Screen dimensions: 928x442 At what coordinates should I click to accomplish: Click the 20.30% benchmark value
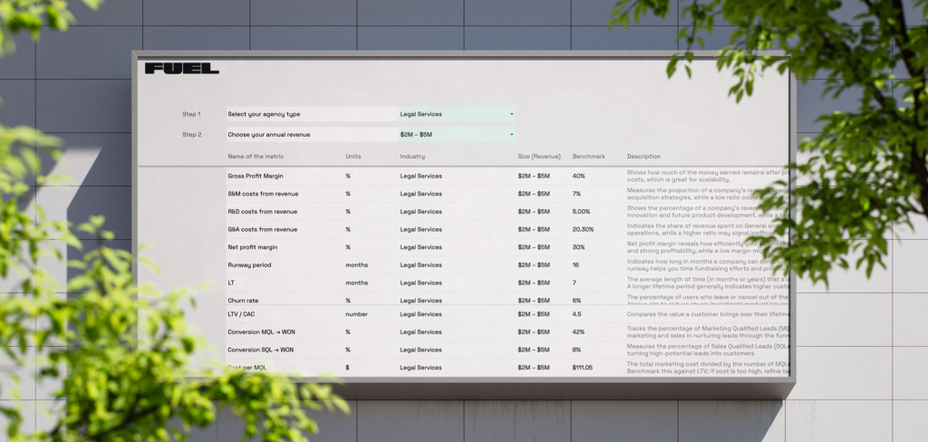click(x=583, y=229)
